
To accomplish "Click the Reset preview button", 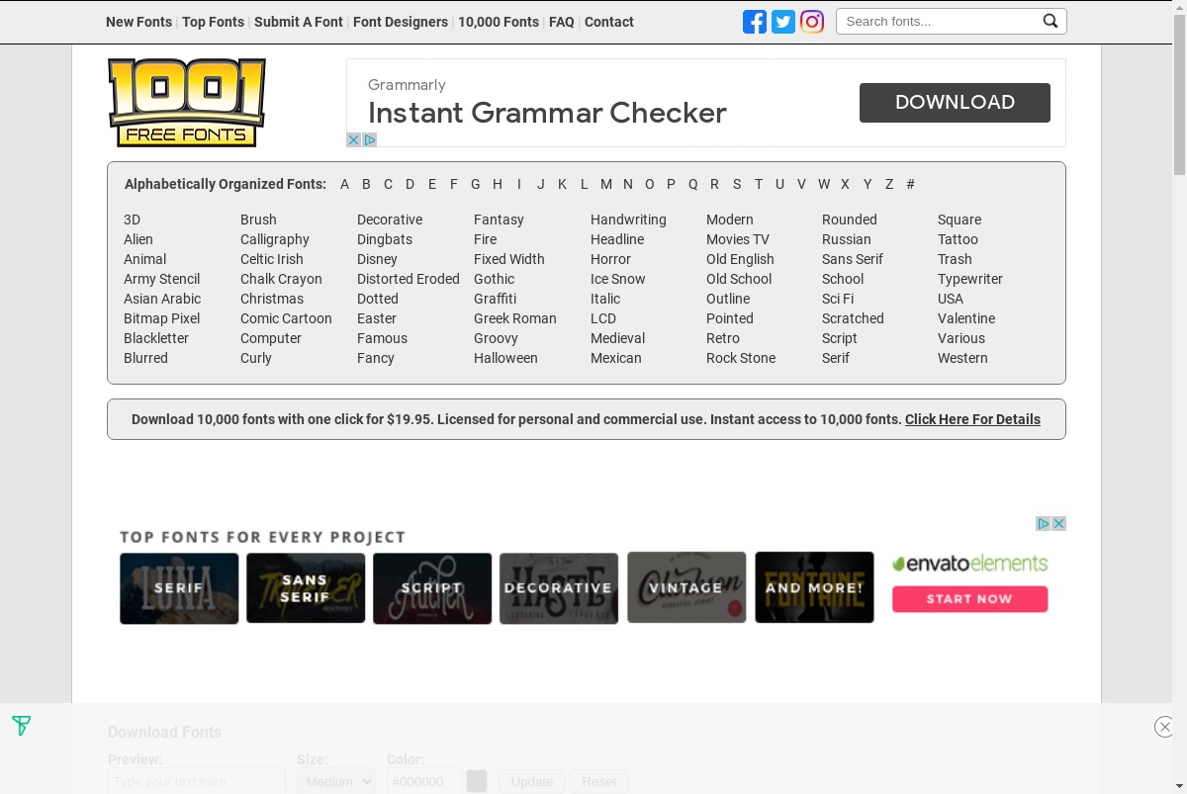I will click(x=599, y=781).
